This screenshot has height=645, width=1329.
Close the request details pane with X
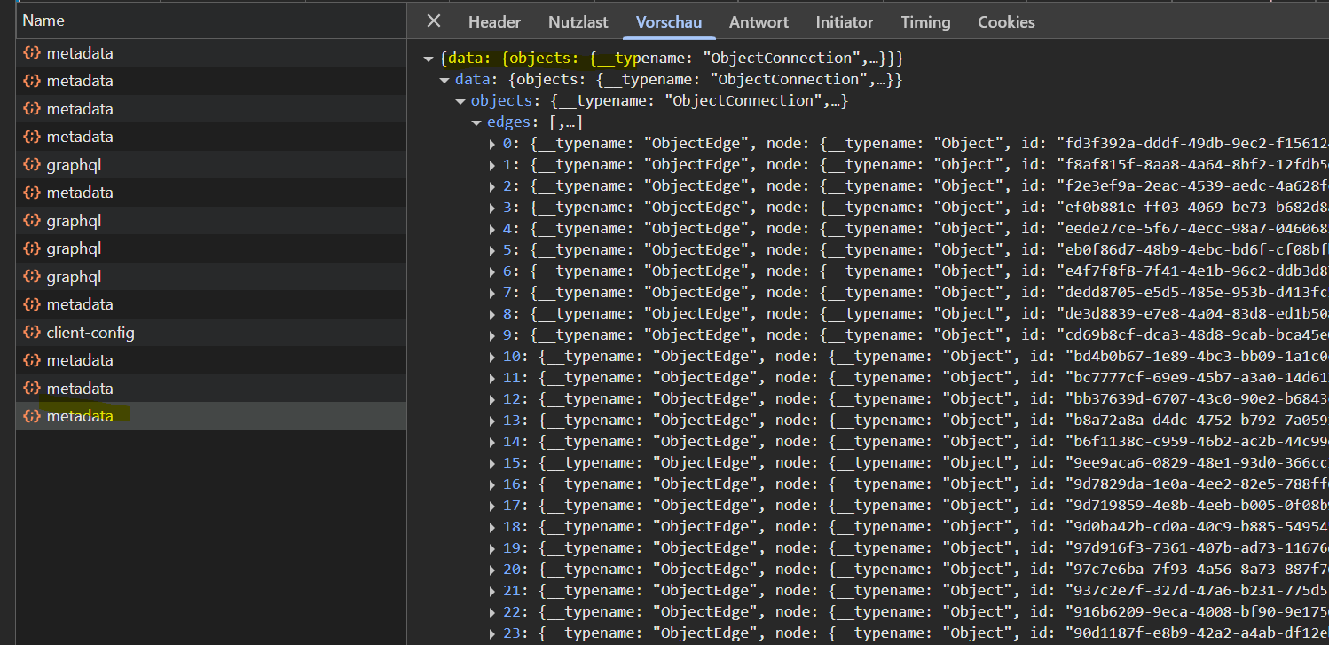pos(433,21)
